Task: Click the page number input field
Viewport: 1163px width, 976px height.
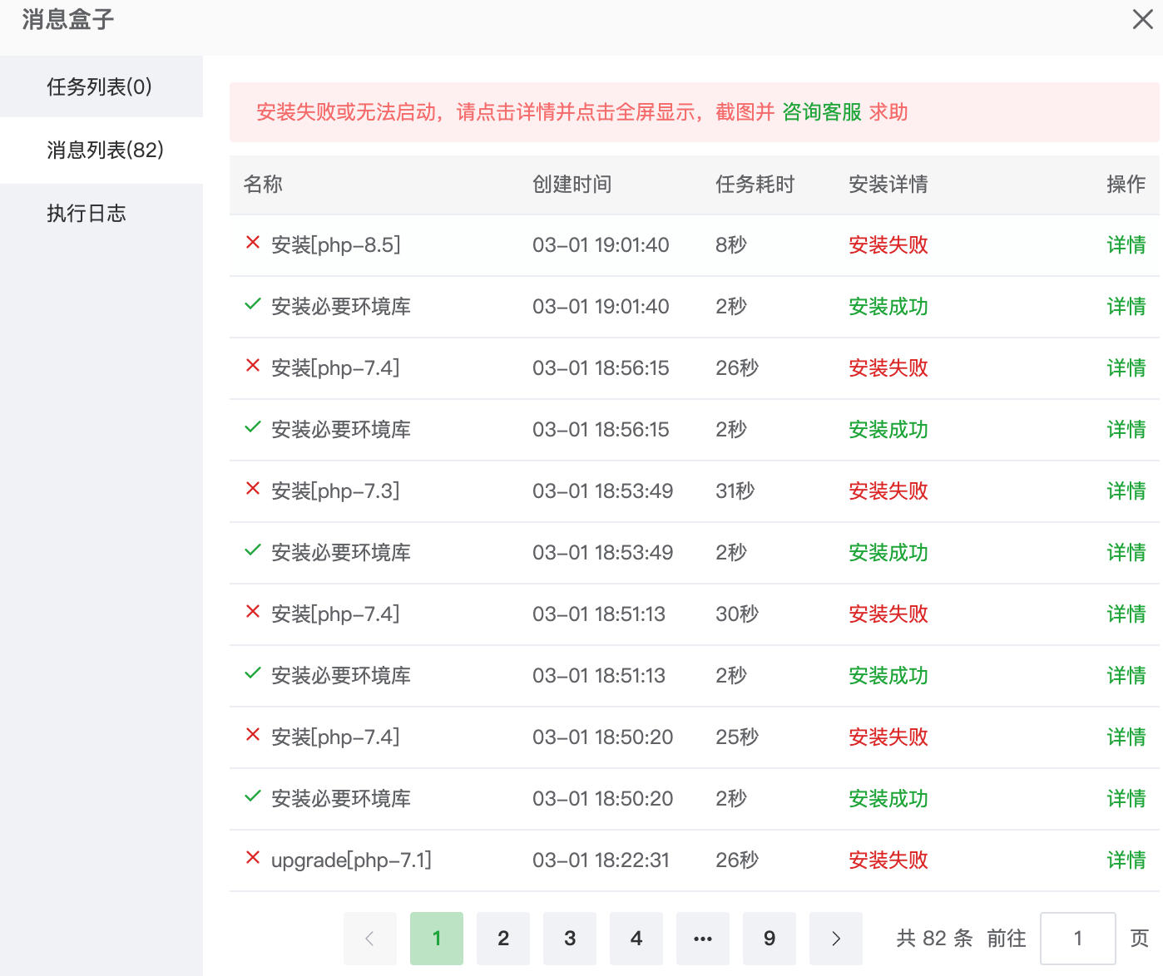Action: 1078,938
